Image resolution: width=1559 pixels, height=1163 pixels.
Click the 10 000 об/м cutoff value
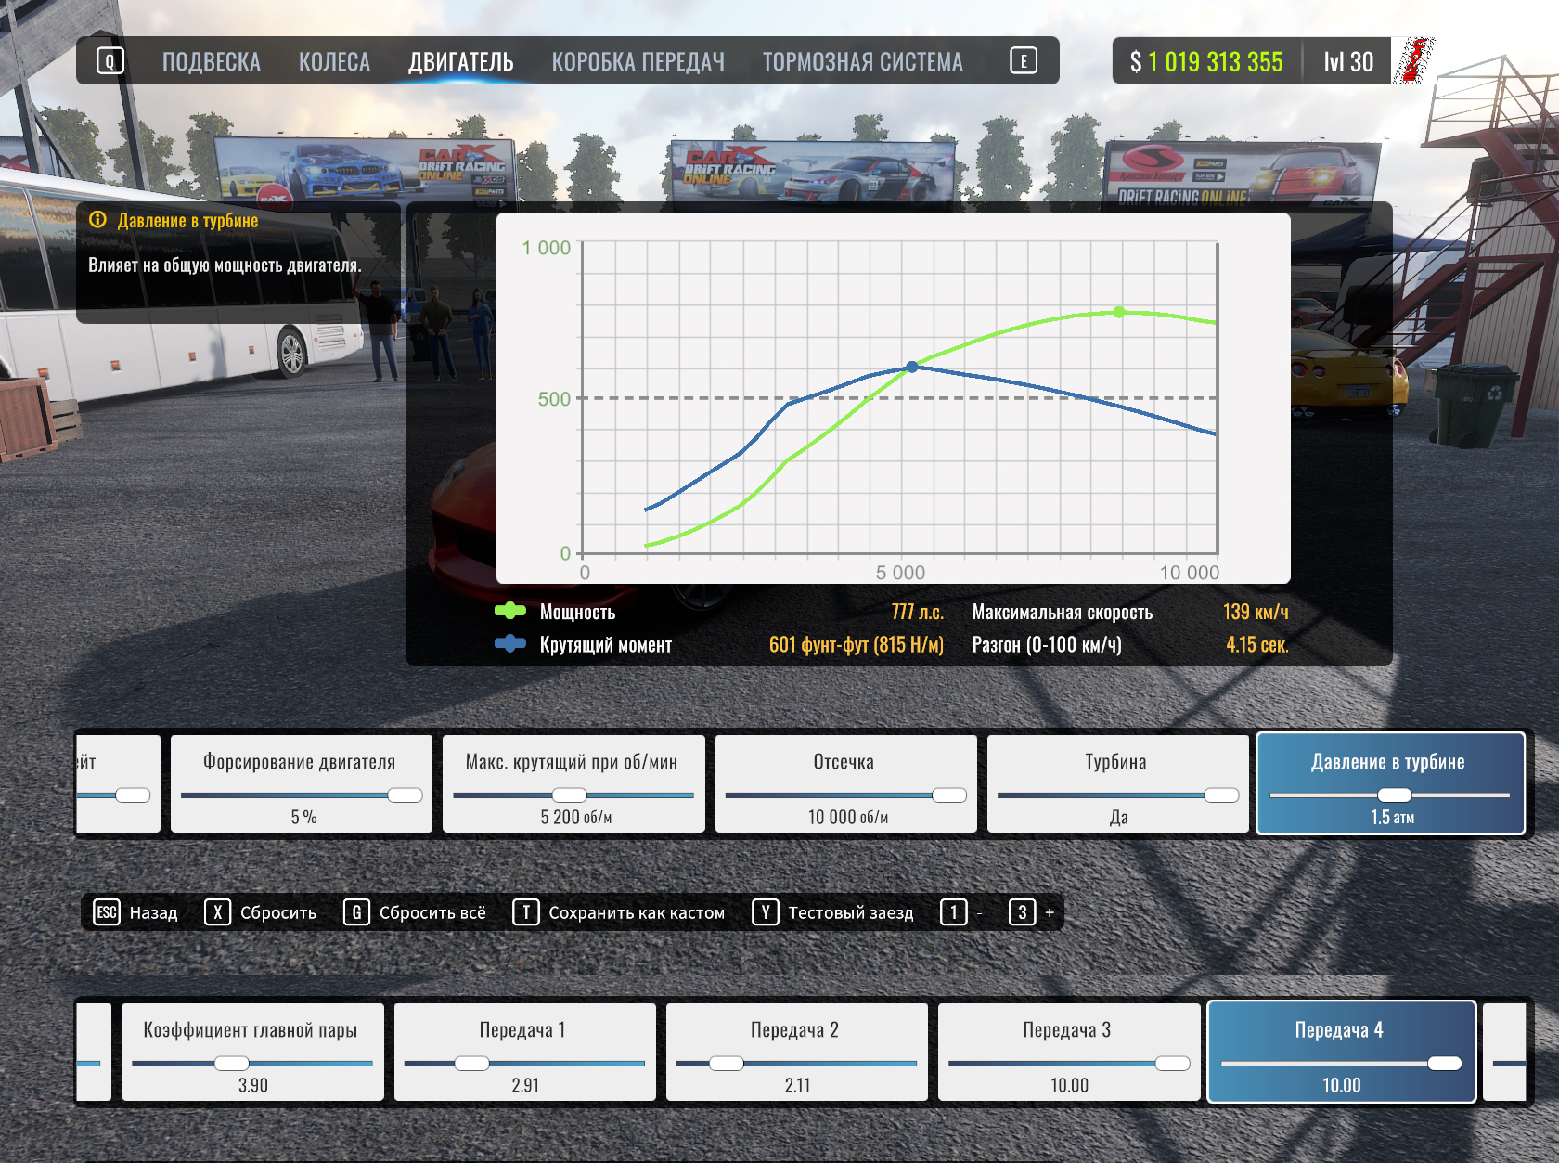pyautogui.click(x=848, y=818)
